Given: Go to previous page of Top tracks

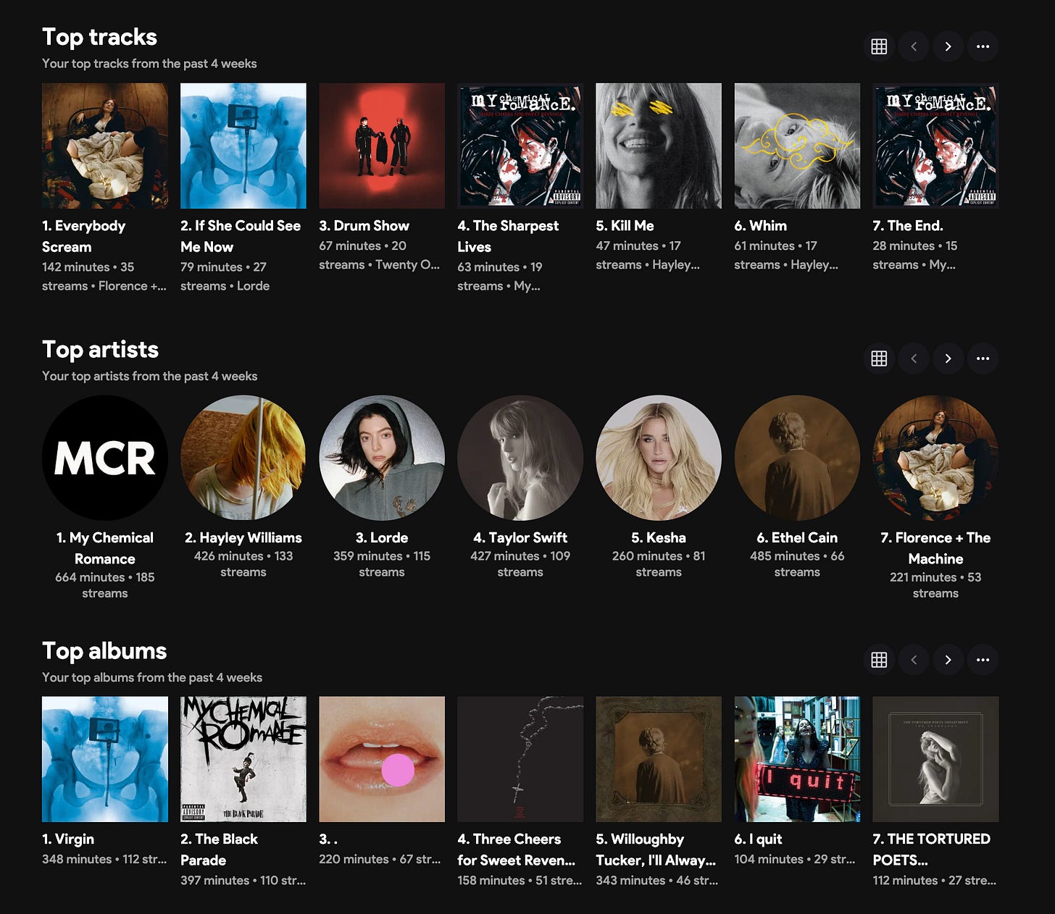Looking at the screenshot, I should [x=914, y=46].
